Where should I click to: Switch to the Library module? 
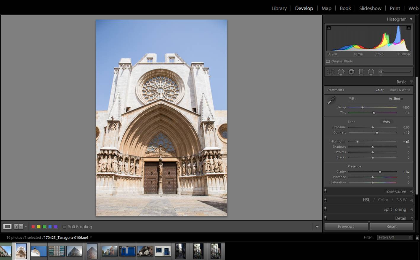tap(279, 8)
